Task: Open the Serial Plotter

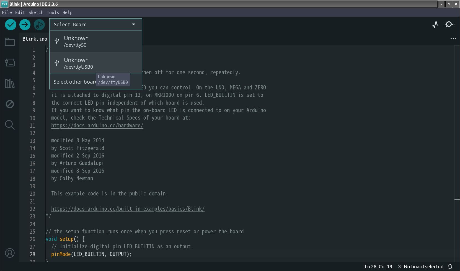Action: pyautogui.click(x=435, y=25)
